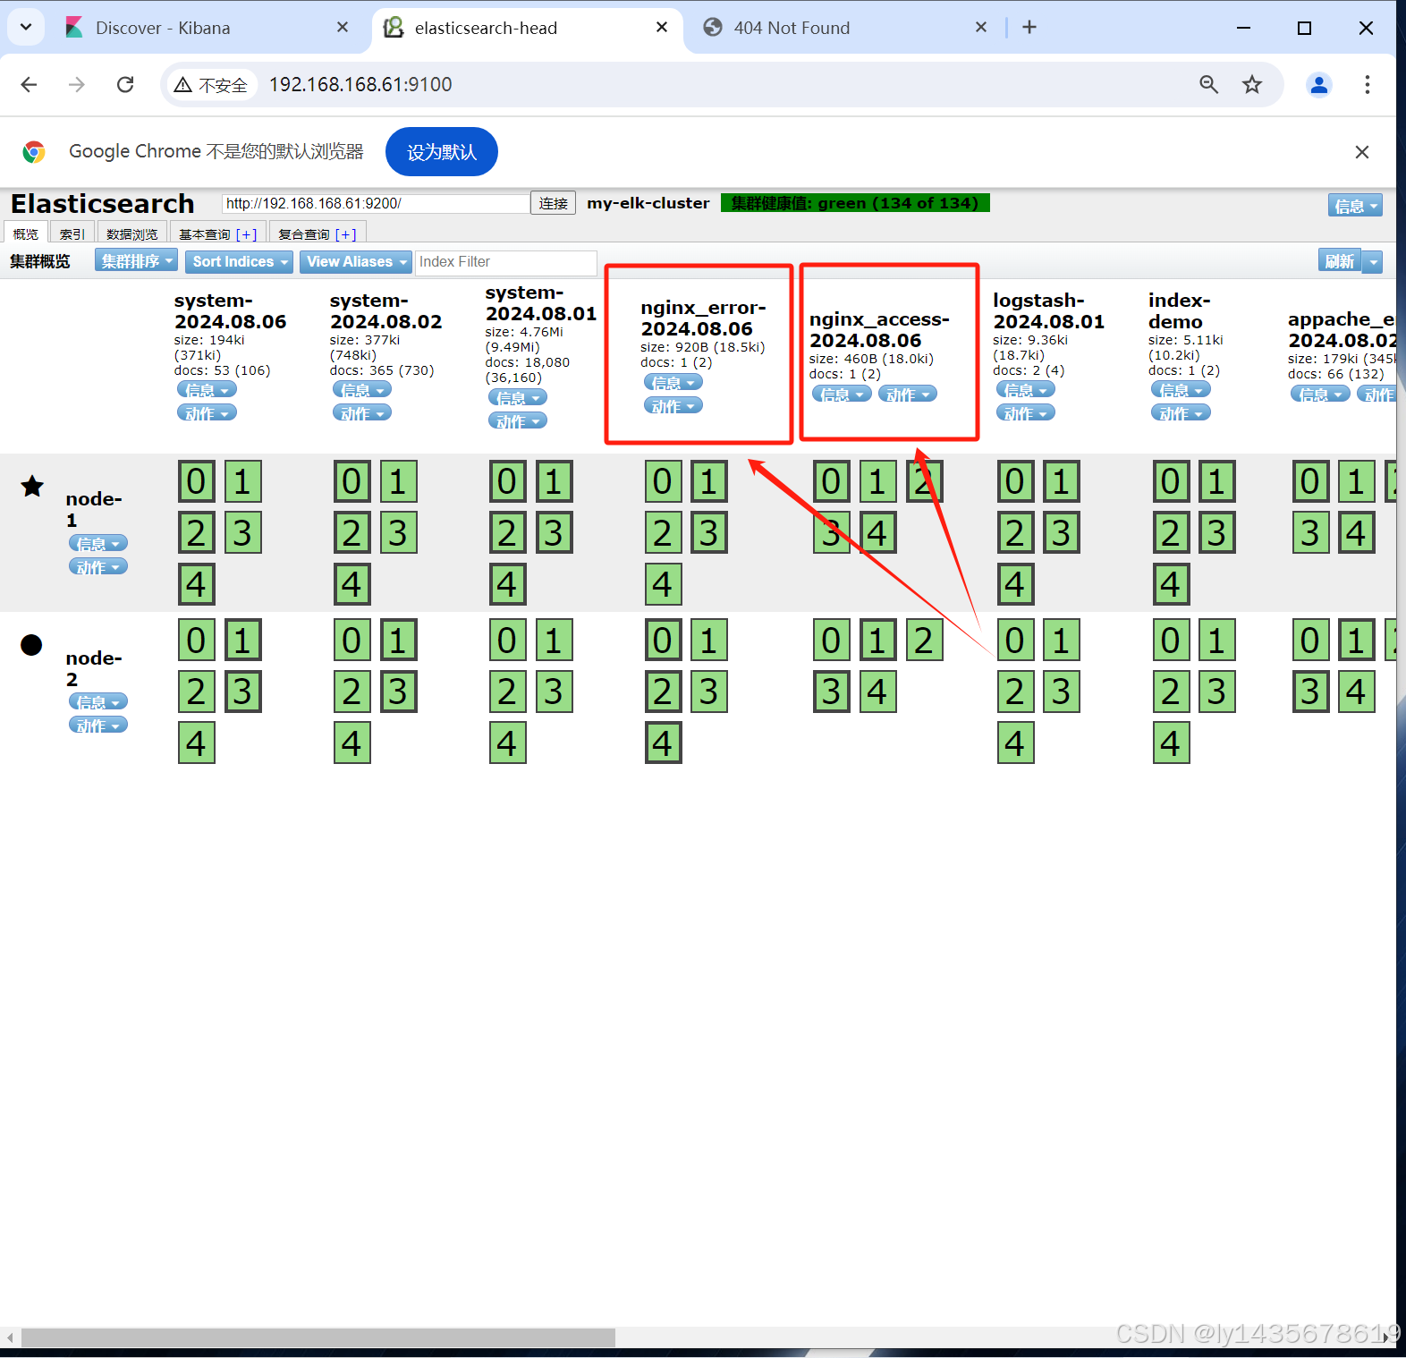
Task: Bookmark this page with star icon
Action: 1252,84
